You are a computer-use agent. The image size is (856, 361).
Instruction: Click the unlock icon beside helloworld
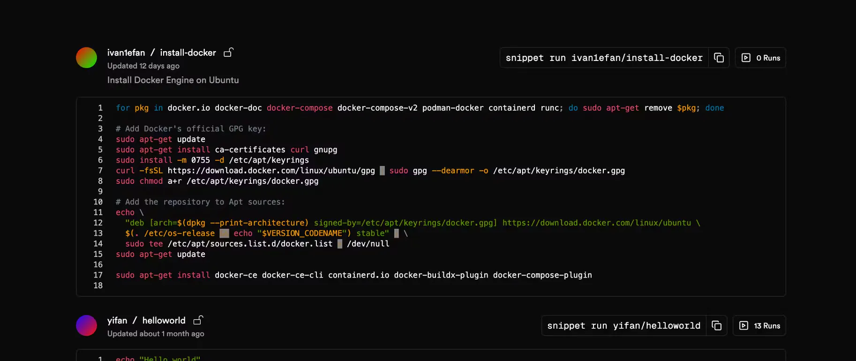[x=198, y=320]
